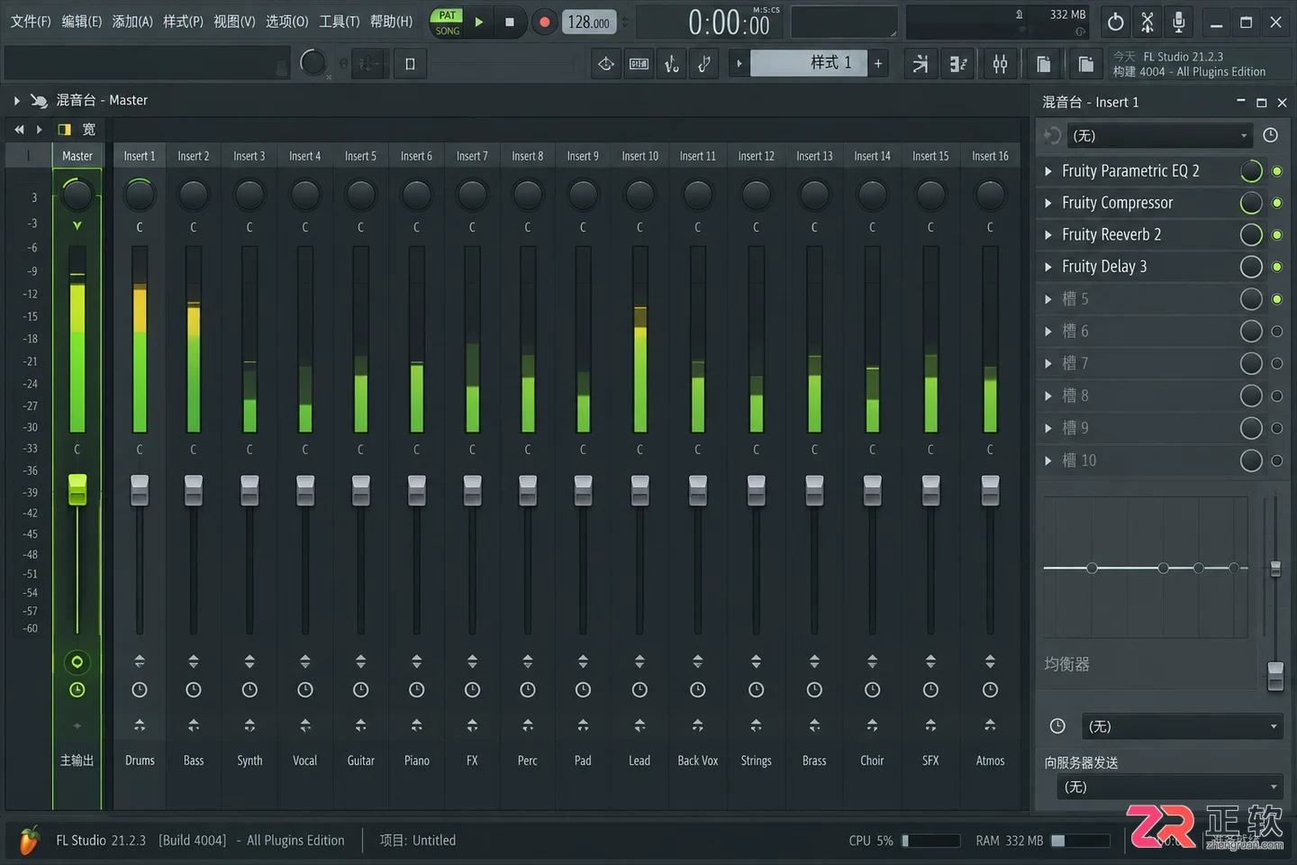
Task: Click the stereo separation arrows on Synth track
Action: click(x=249, y=661)
